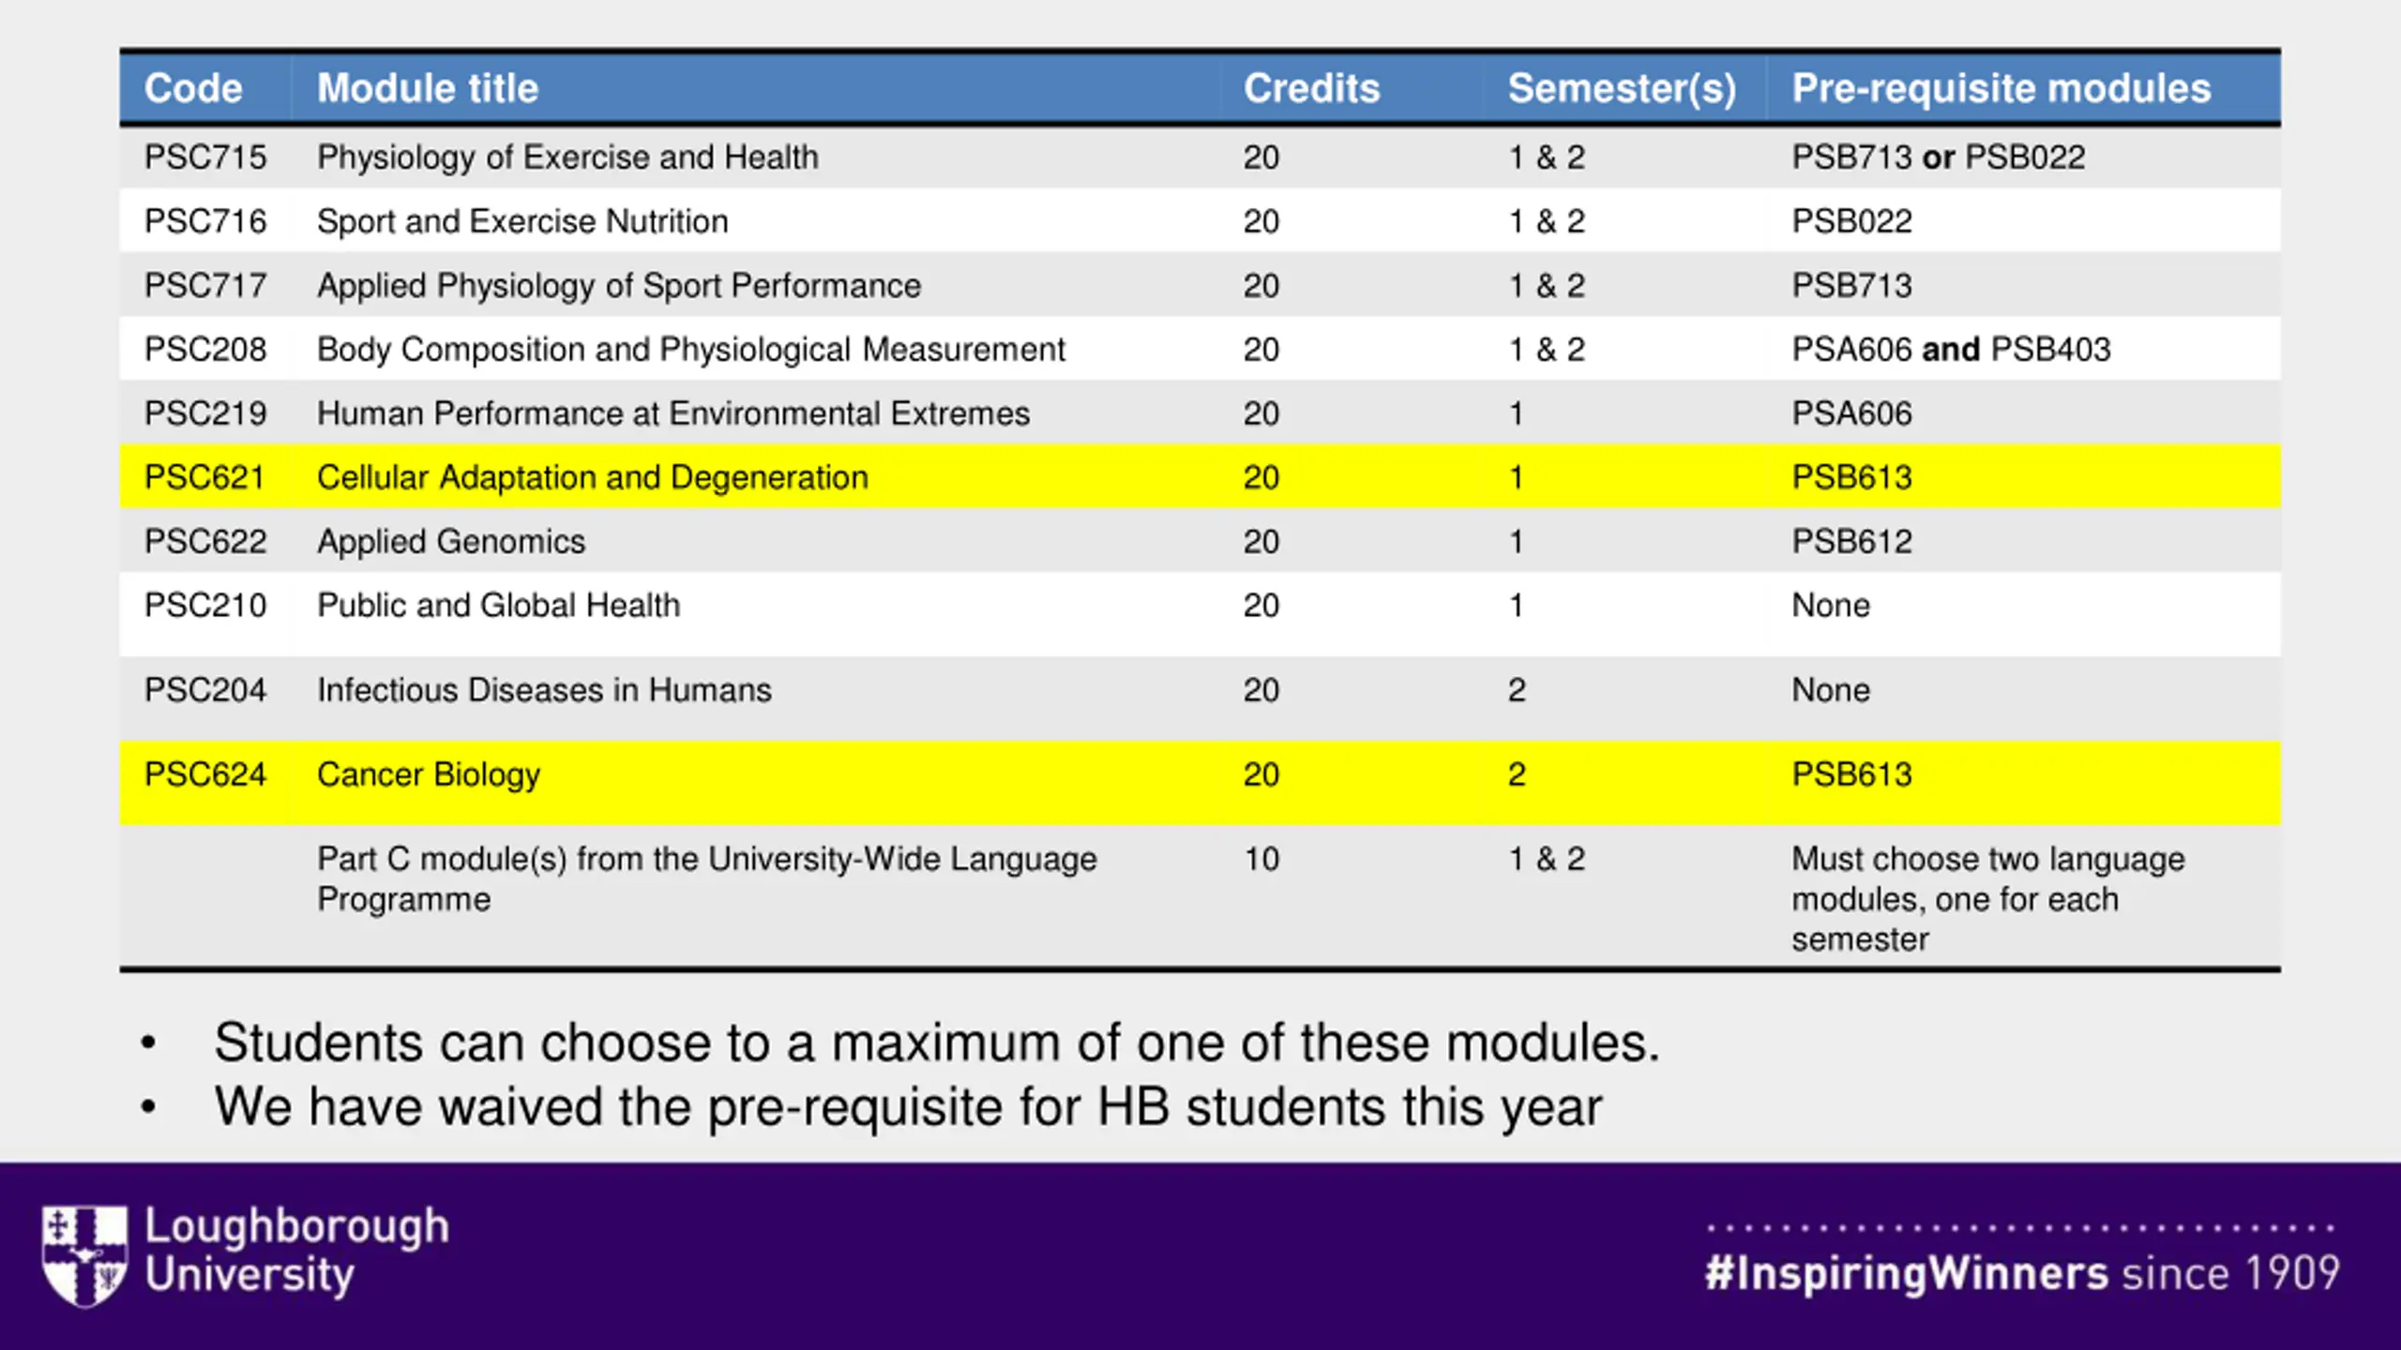
Task: Select the Credits column header
Action: click(x=1311, y=88)
